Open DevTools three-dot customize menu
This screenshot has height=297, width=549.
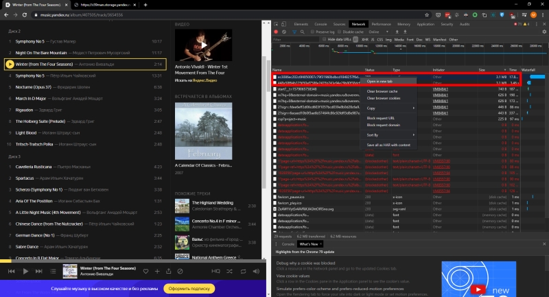point(537,24)
